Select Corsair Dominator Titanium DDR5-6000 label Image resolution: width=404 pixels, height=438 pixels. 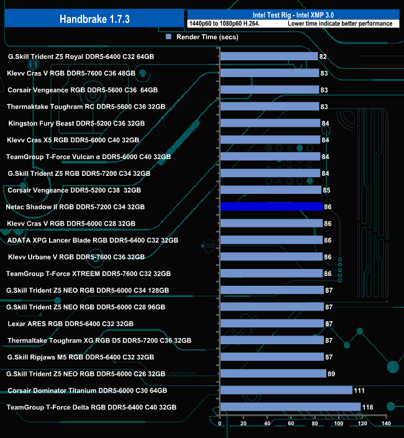(x=88, y=391)
